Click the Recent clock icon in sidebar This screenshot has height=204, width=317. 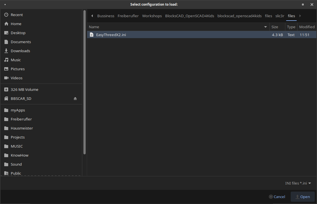coord(6,15)
